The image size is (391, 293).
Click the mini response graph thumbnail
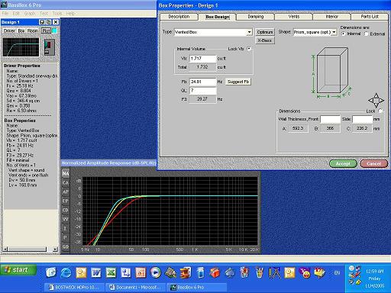coord(21,47)
